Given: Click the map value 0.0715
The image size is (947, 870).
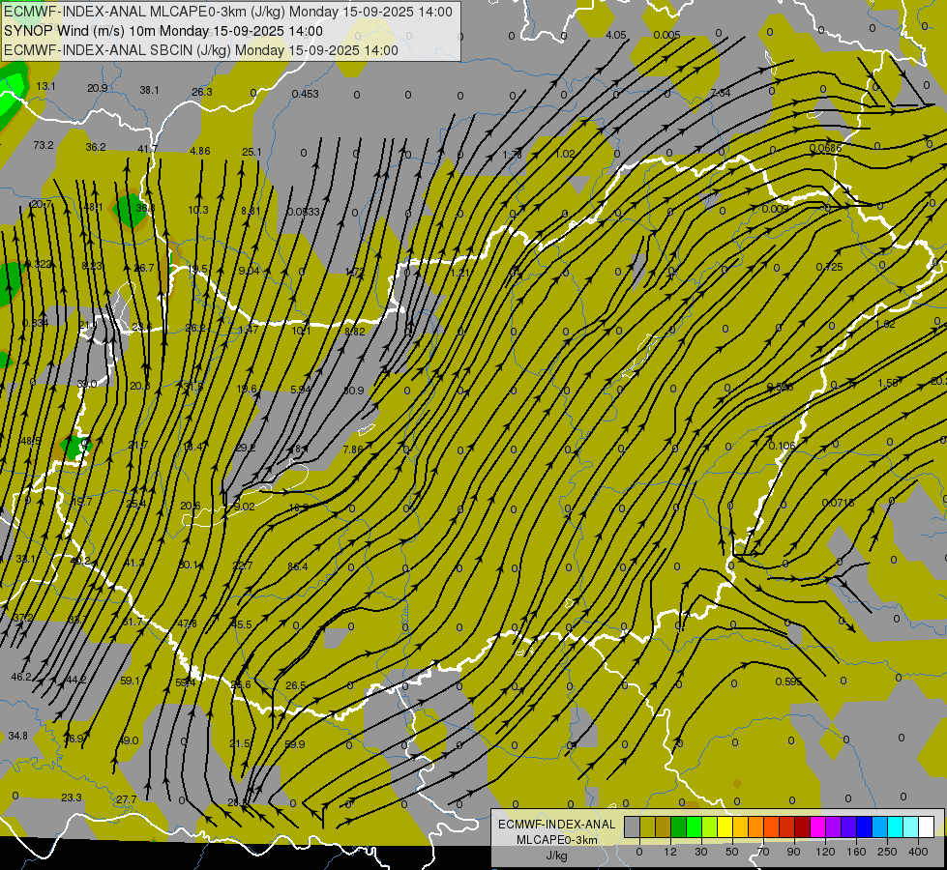Looking at the screenshot, I should coord(839,503).
